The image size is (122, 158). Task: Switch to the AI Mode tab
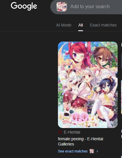64,25
